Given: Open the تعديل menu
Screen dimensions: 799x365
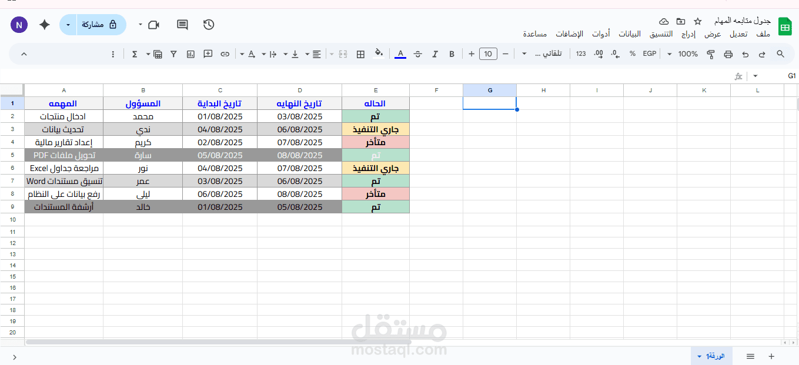Looking at the screenshot, I should (738, 34).
